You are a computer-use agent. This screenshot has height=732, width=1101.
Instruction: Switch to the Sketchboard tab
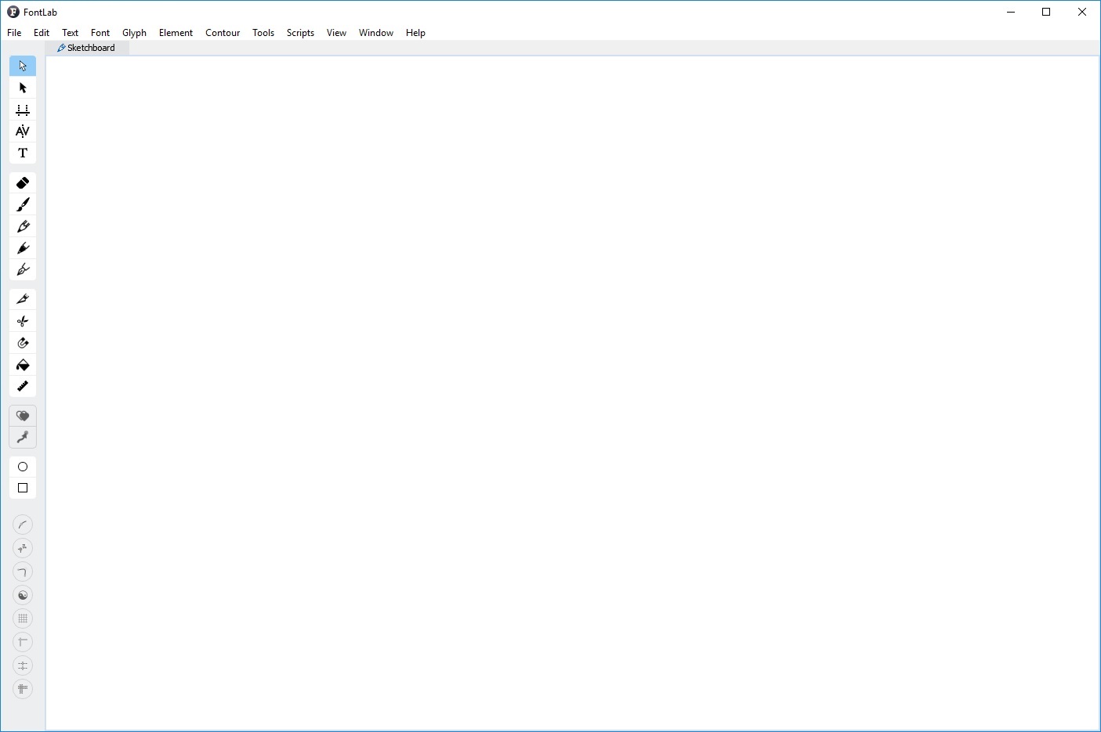87,48
